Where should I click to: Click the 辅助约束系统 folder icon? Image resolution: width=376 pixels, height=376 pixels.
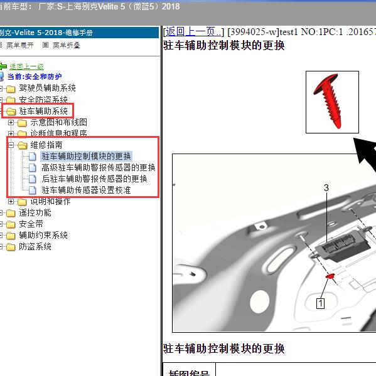pyautogui.click(x=11, y=236)
